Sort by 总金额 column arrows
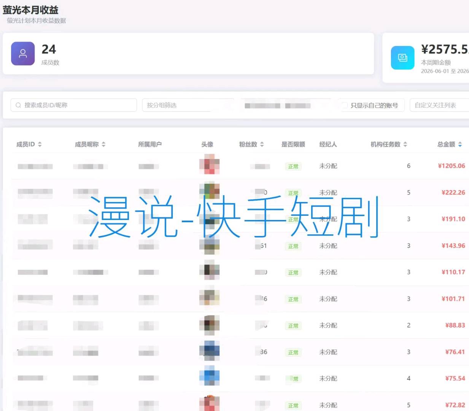The height and width of the screenshot is (411, 469). click(460, 144)
